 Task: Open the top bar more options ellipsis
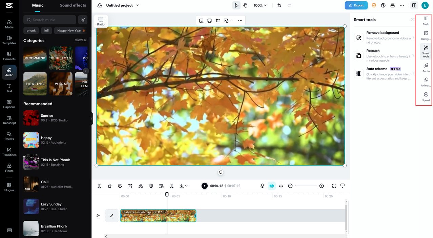pos(402,5)
